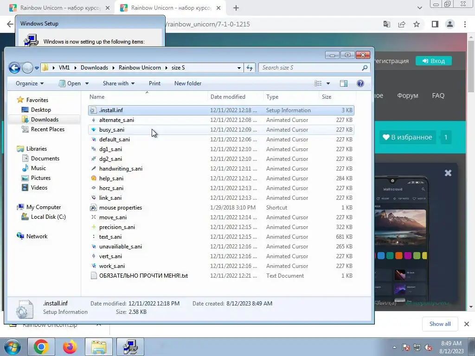Viewport: 475px width, 356px height.
Task: Open the Windows Start orb
Action: tap(13, 347)
